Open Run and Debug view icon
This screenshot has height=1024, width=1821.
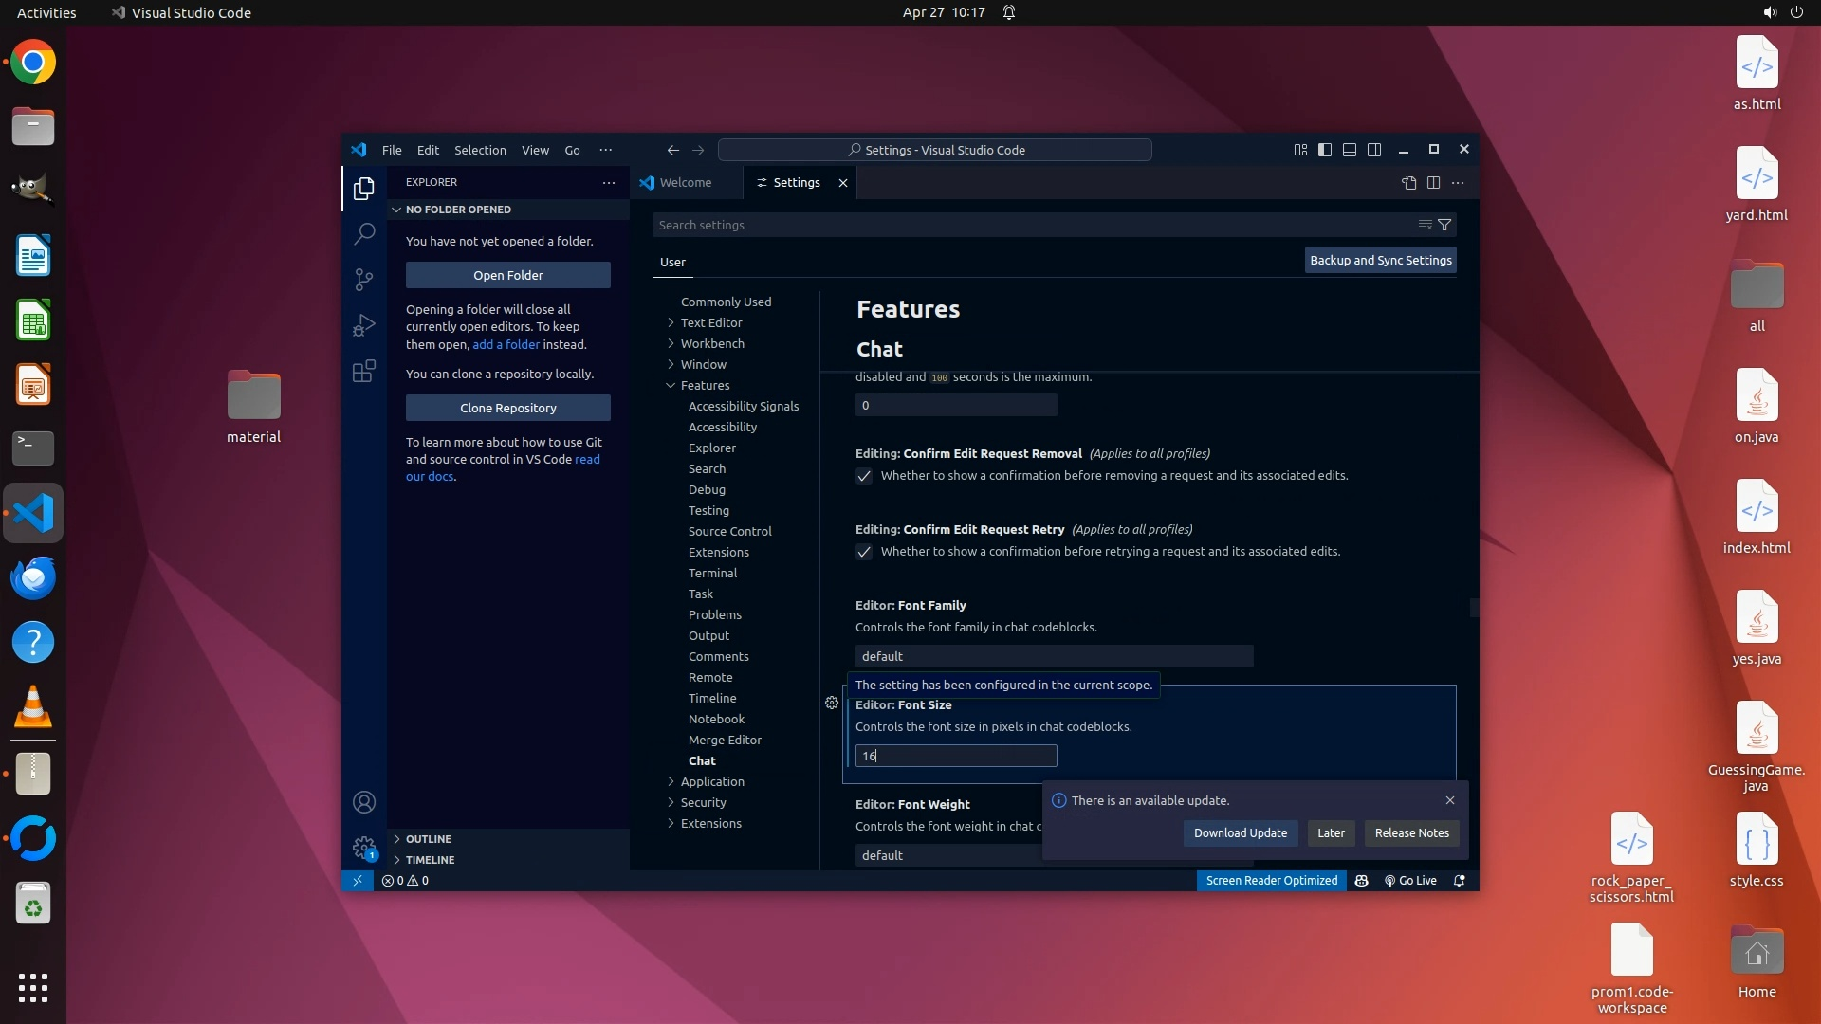364,325
